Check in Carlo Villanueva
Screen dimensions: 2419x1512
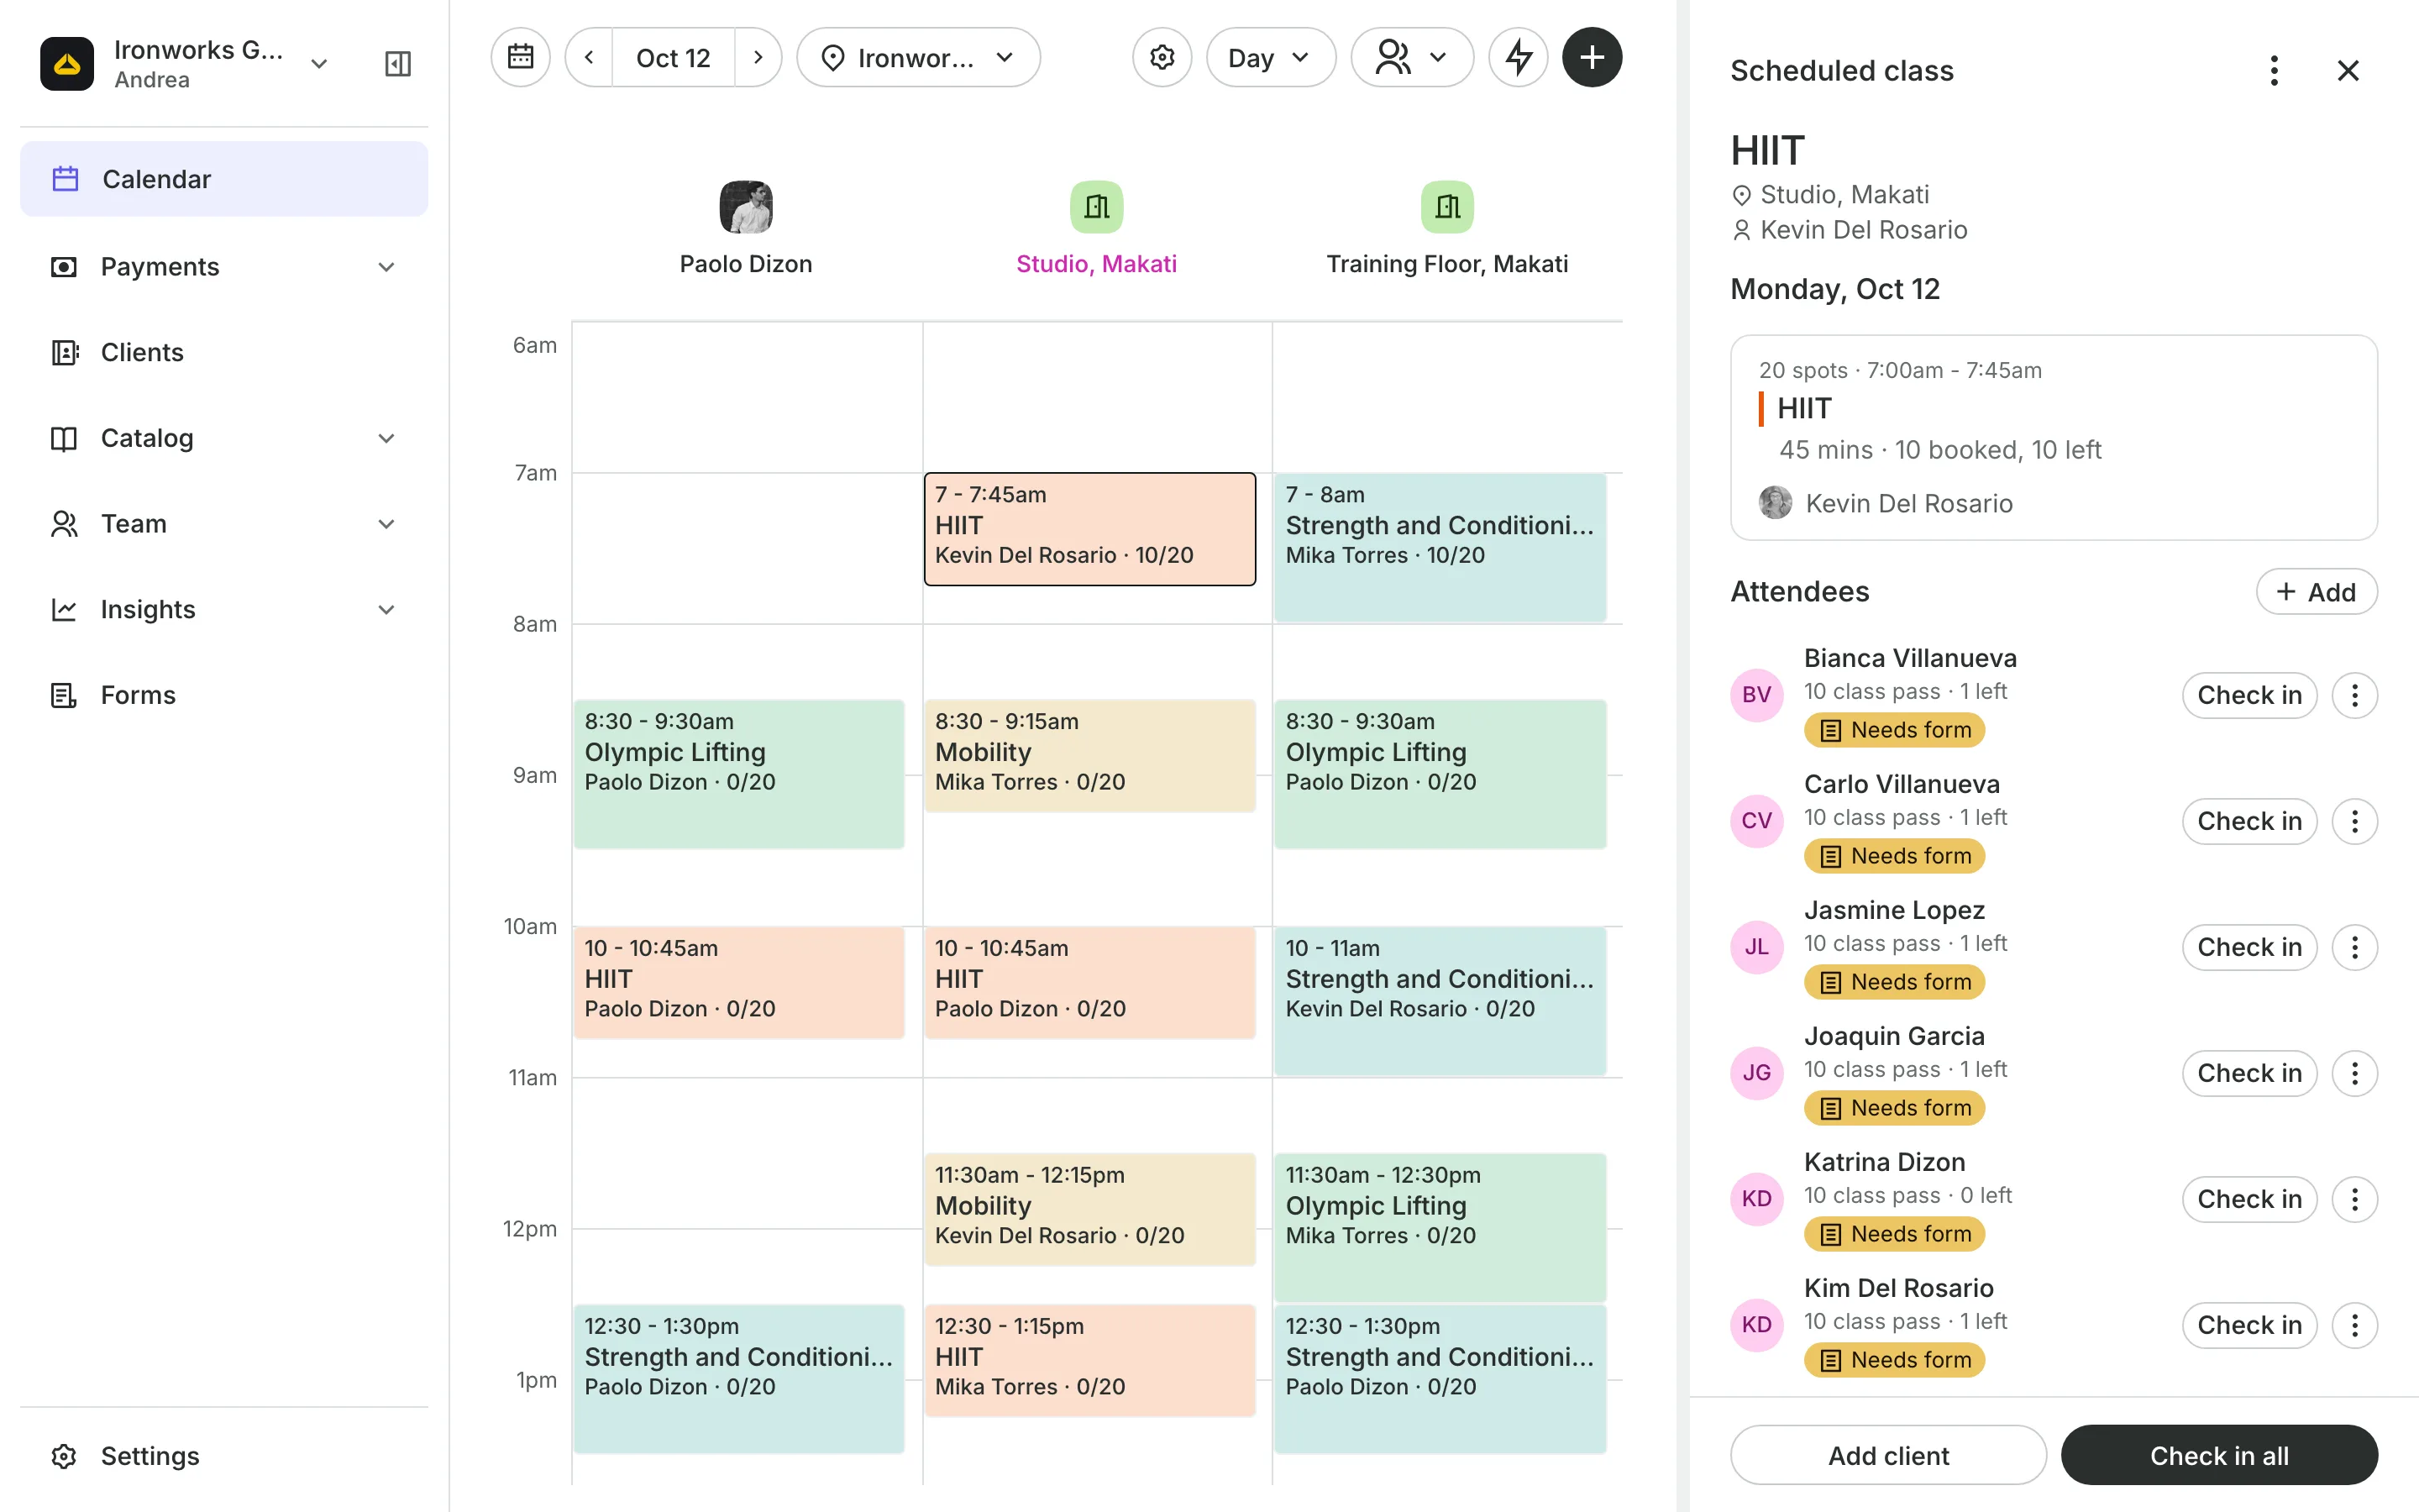tap(2249, 821)
